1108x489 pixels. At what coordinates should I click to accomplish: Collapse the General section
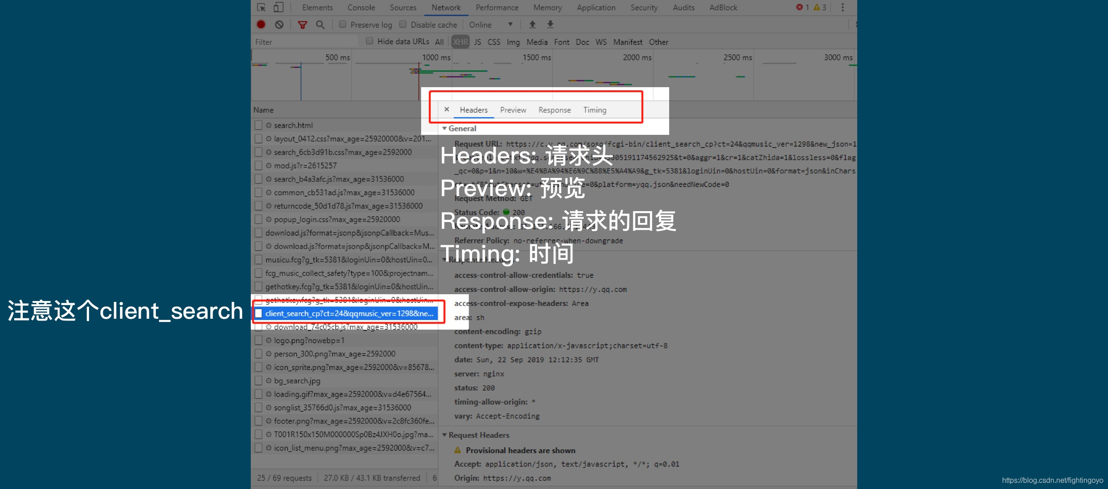pyautogui.click(x=444, y=128)
